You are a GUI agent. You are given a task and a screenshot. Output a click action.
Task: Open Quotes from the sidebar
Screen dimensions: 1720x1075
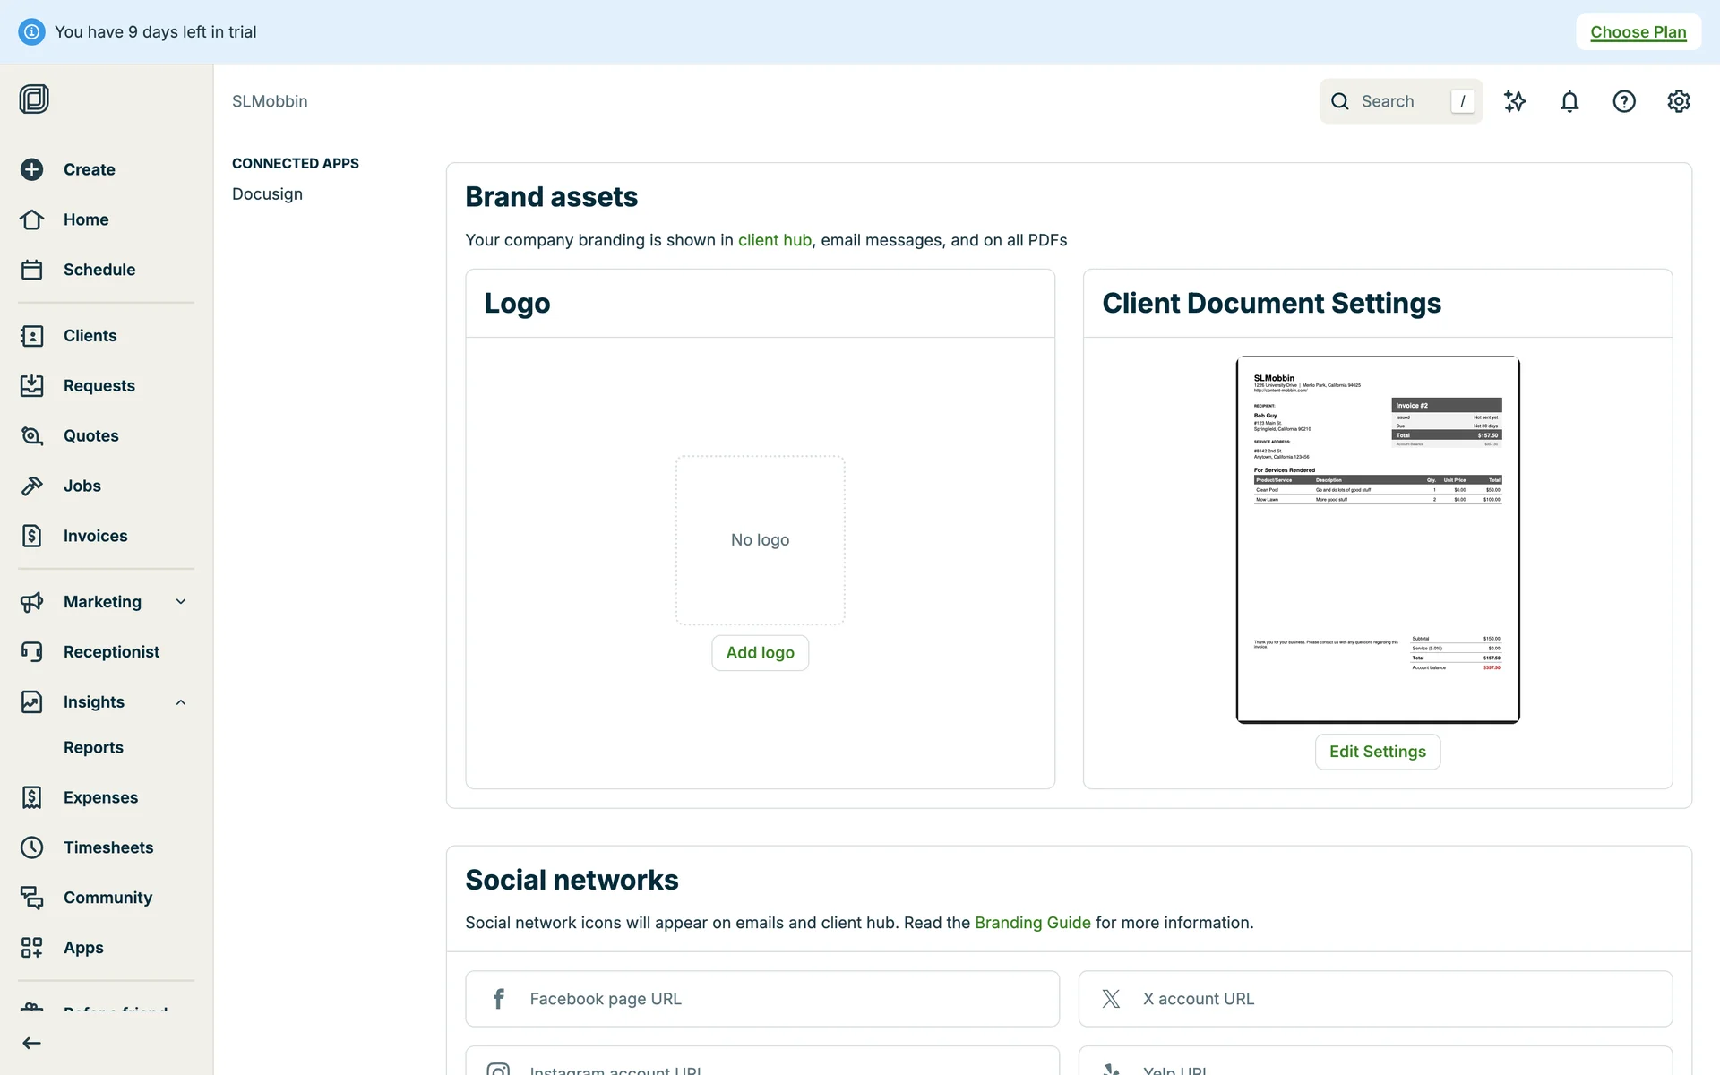click(x=90, y=435)
